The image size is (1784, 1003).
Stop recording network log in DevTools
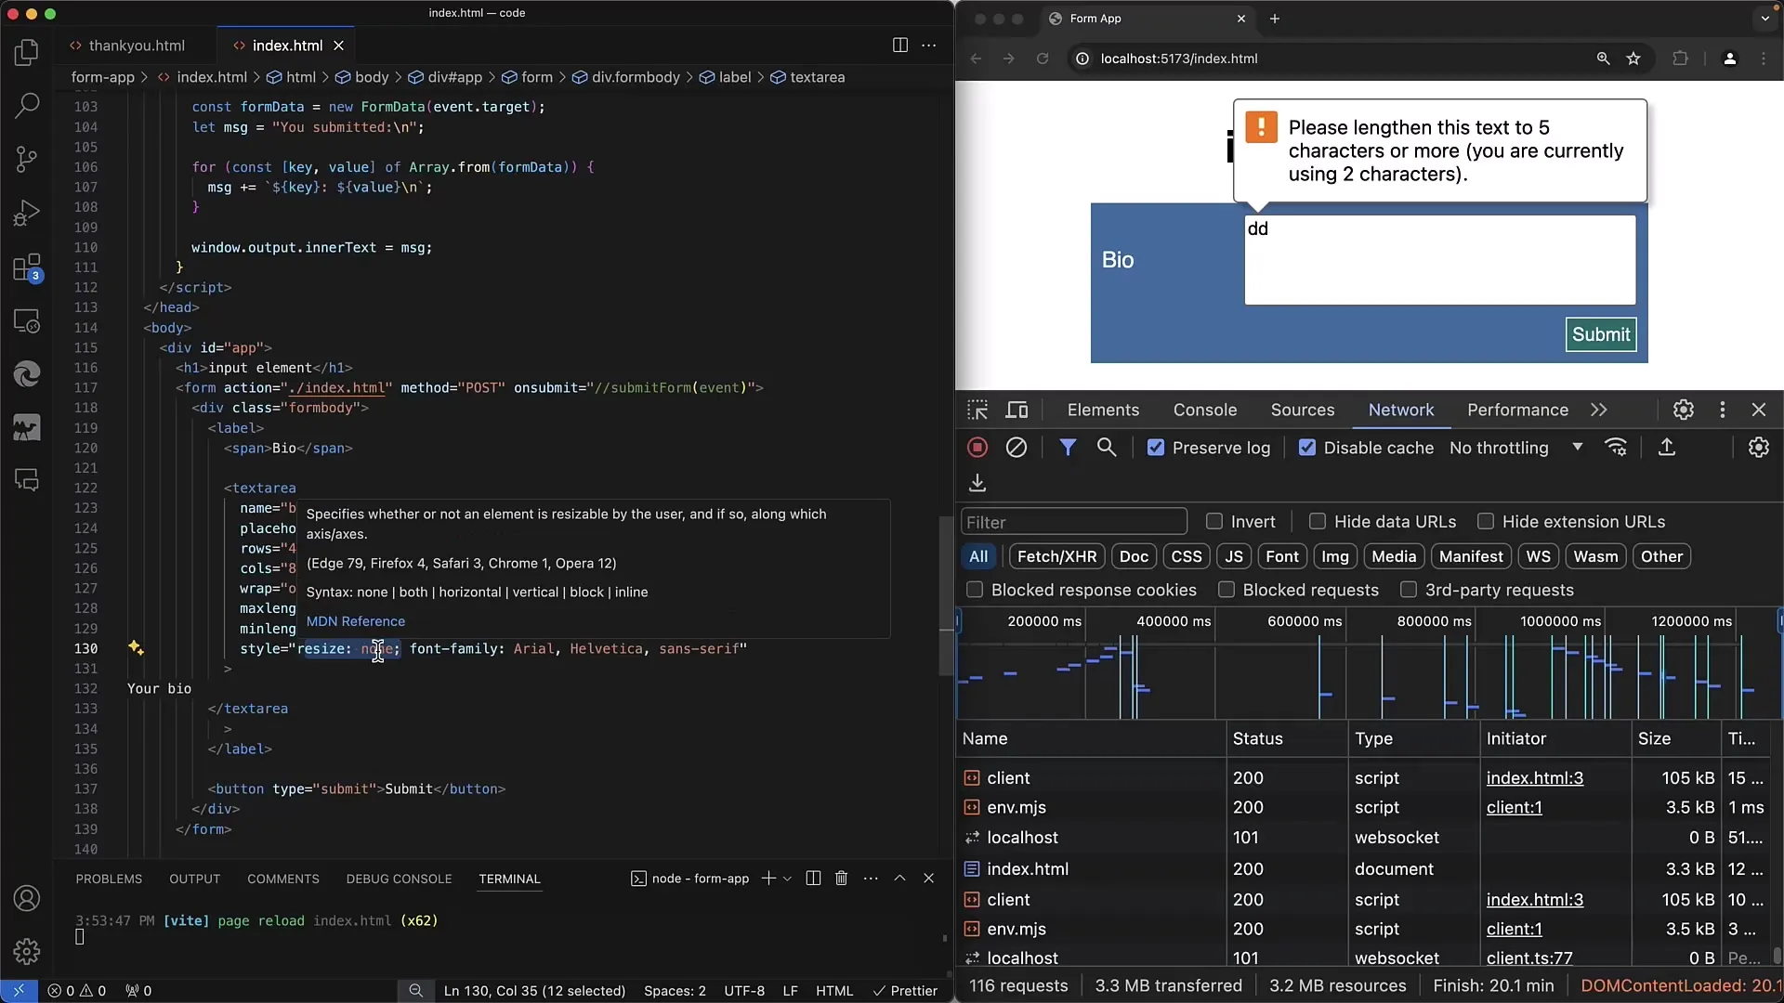click(977, 448)
